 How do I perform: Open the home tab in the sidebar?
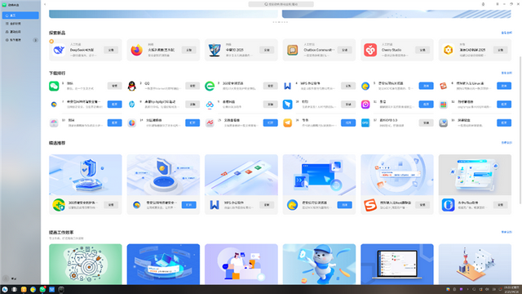[x=20, y=16]
